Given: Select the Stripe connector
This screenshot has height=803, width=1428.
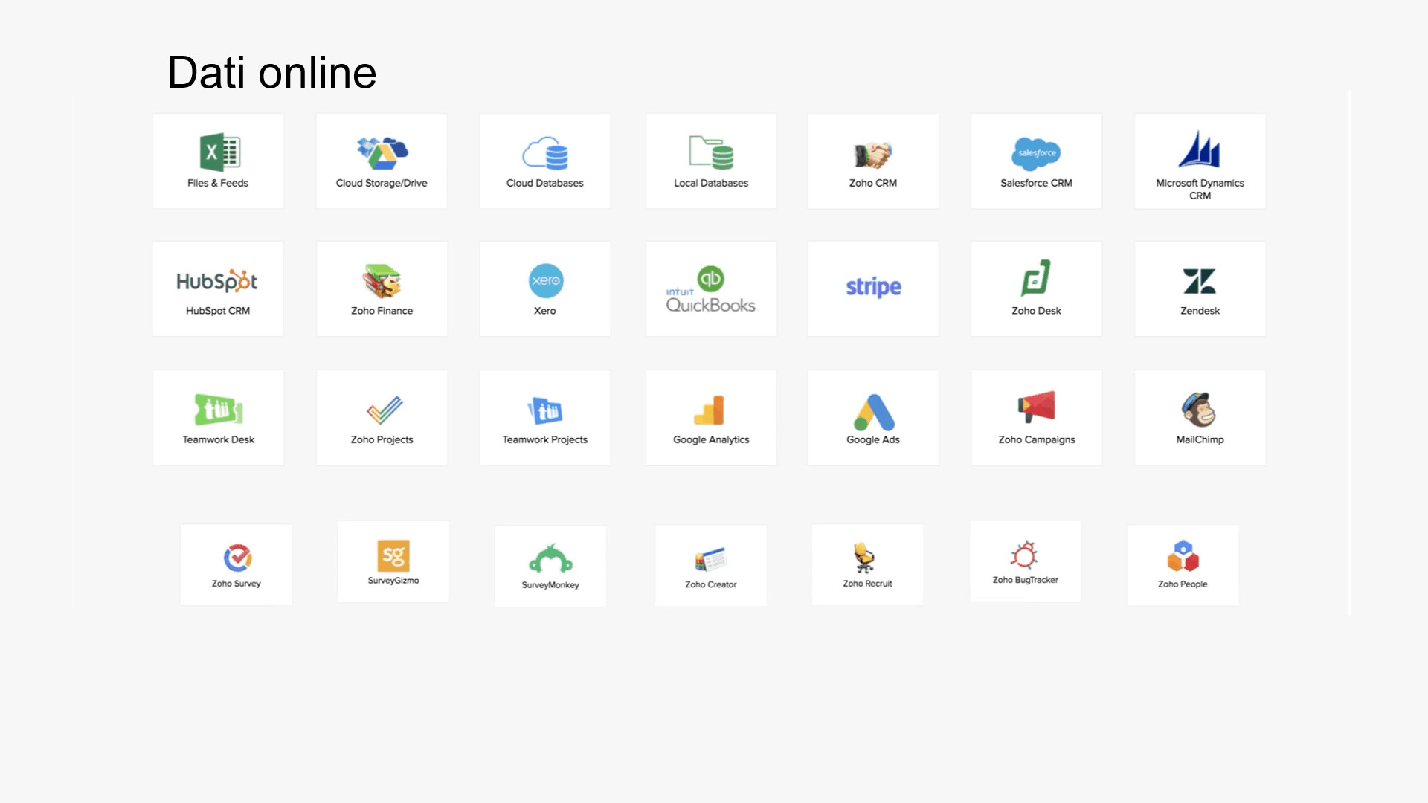Looking at the screenshot, I should (873, 288).
